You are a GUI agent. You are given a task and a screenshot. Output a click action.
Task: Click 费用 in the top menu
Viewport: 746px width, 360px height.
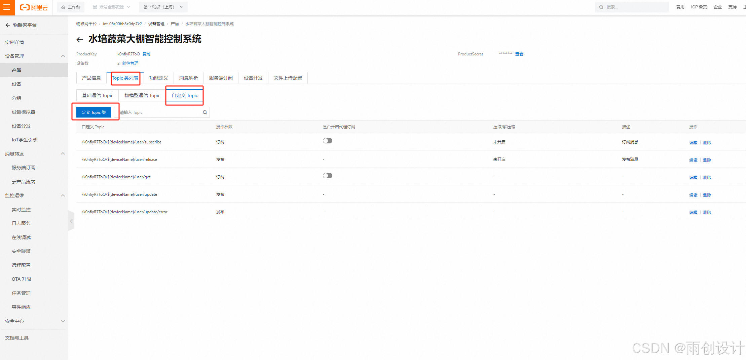pos(680,7)
